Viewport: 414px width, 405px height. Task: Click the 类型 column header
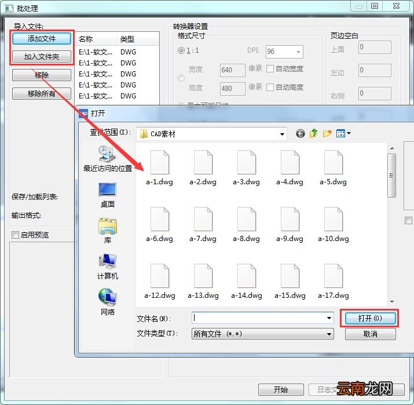(137, 39)
